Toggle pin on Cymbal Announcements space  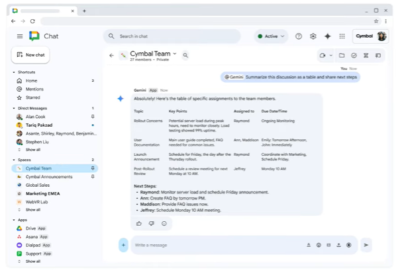93,177
